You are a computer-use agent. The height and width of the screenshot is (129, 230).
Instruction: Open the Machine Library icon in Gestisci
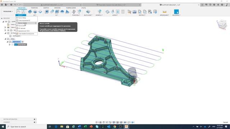[x=134, y=11]
